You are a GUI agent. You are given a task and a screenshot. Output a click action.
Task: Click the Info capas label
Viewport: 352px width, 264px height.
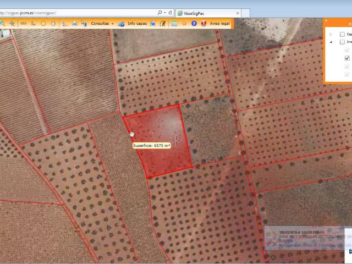click(137, 24)
